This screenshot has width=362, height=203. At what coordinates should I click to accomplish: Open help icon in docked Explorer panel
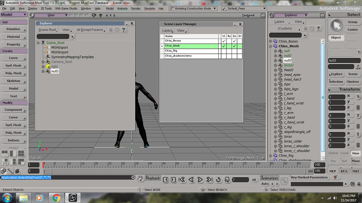click(x=318, y=28)
